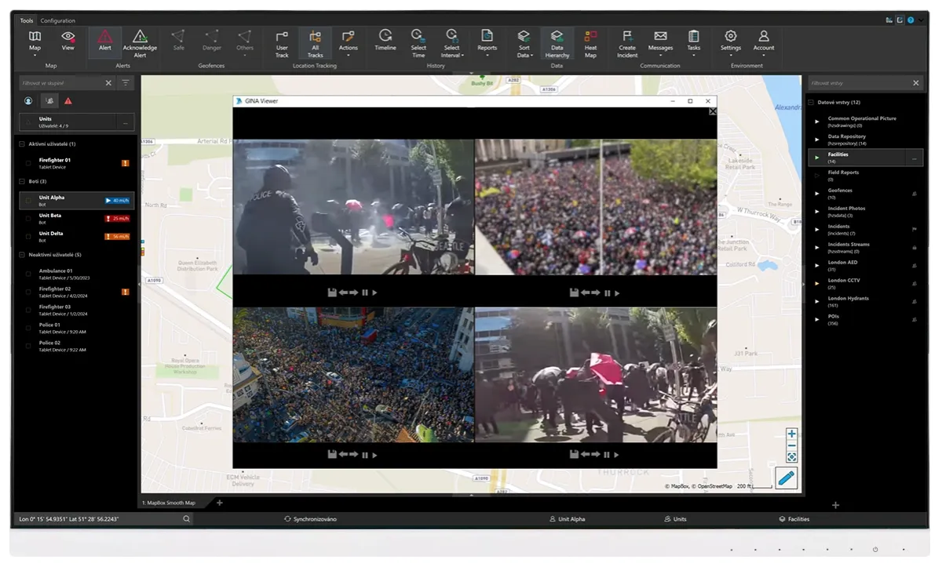Viewport: 942px width, 563px height.
Task: Check the Firefighter 01 checkbox
Action: (x=28, y=163)
